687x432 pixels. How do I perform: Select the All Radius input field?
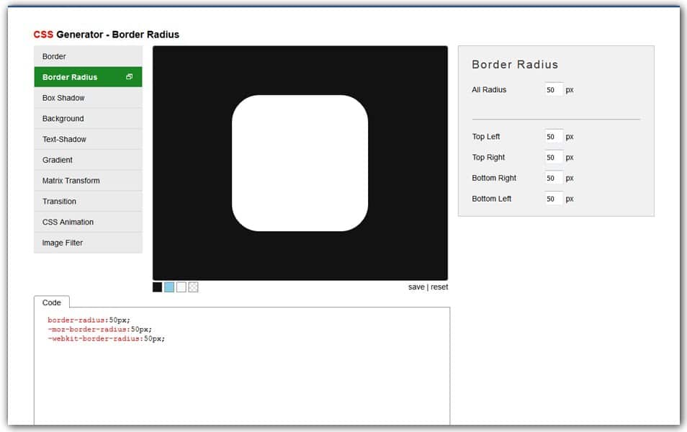pos(553,89)
